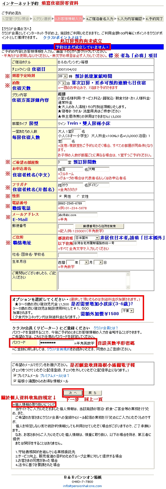Click the phone number (電話番号) field
This screenshot has height=489, width=166.
tap(72, 203)
